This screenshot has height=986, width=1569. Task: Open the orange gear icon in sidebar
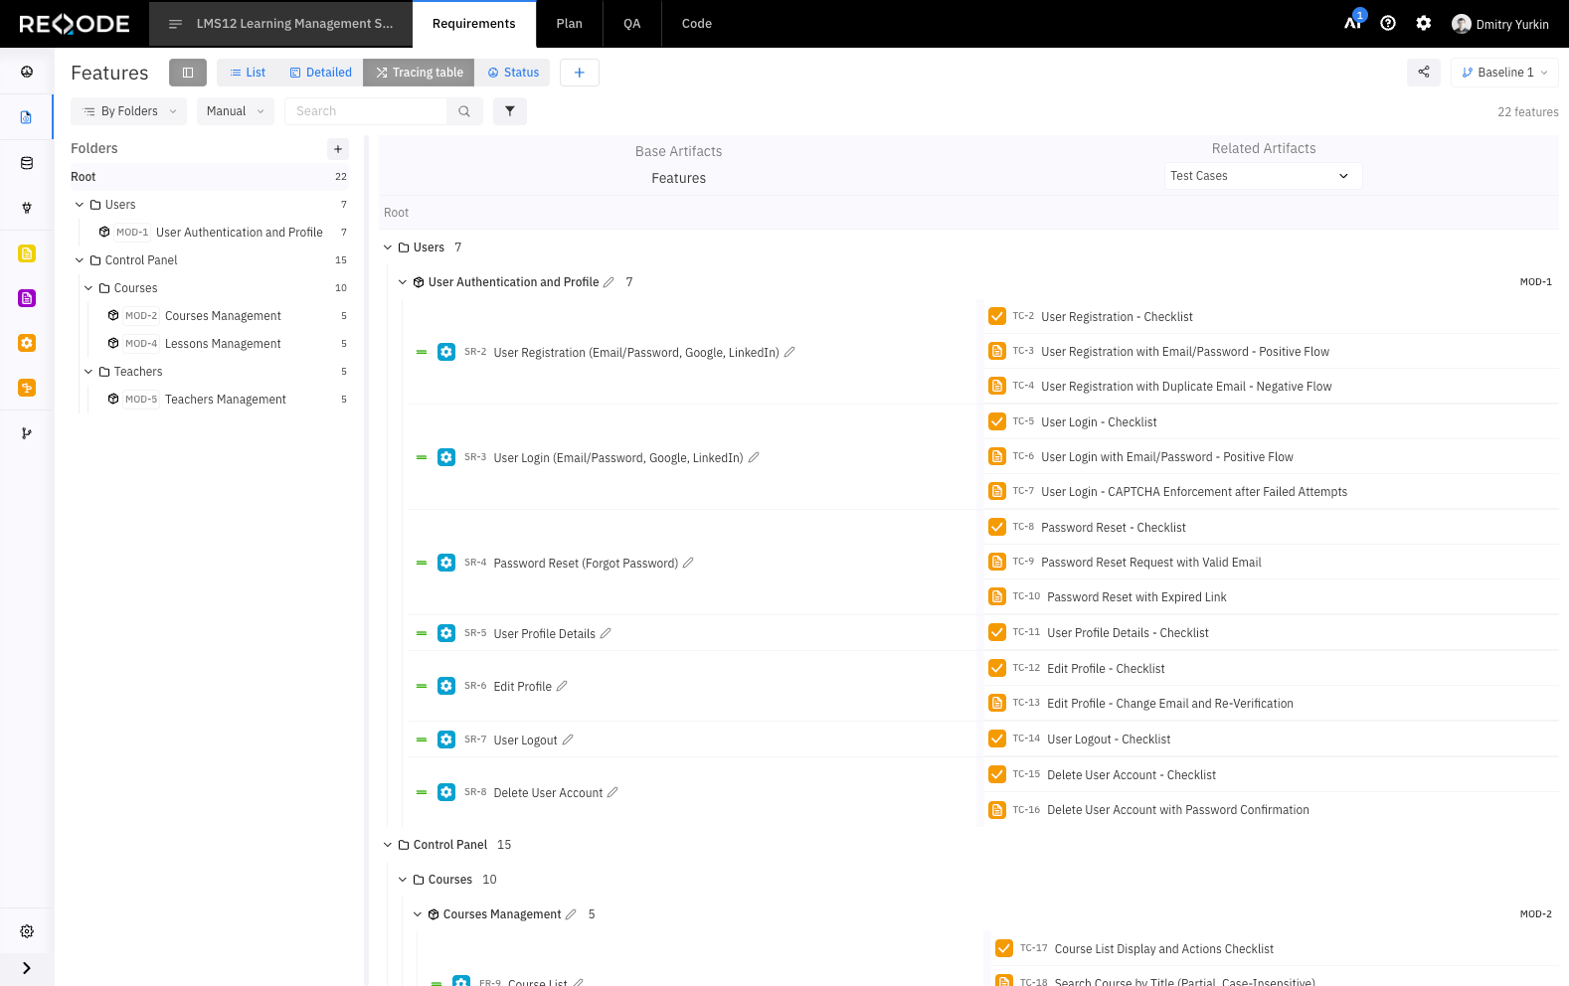[27, 343]
